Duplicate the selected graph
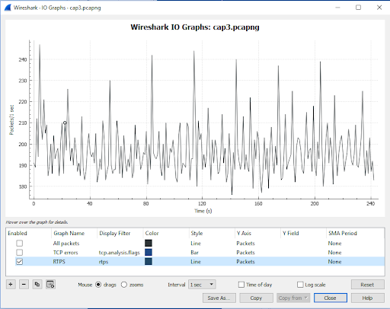 [37, 284]
